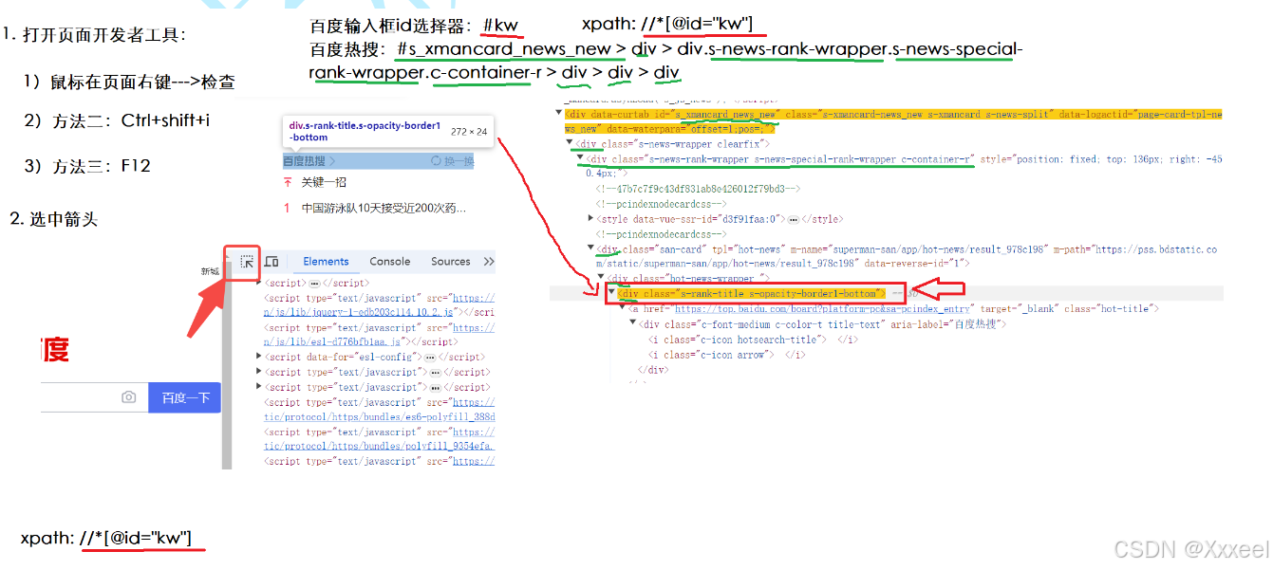The image size is (1273, 570).
Task: Collapse the s-rank-title div node
Action: point(611,294)
